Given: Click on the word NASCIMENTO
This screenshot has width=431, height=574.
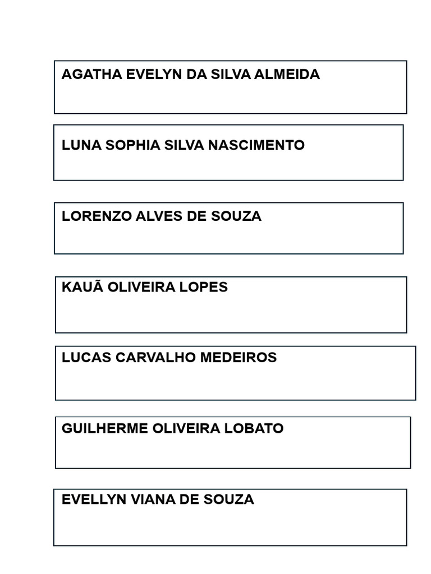Looking at the screenshot, I should (256, 145).
